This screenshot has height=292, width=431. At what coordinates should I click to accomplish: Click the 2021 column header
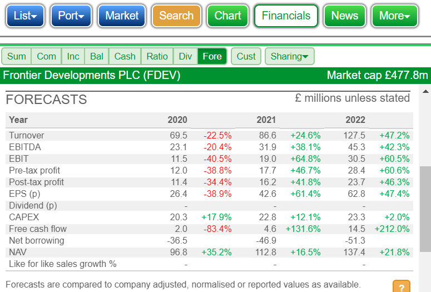click(266, 120)
